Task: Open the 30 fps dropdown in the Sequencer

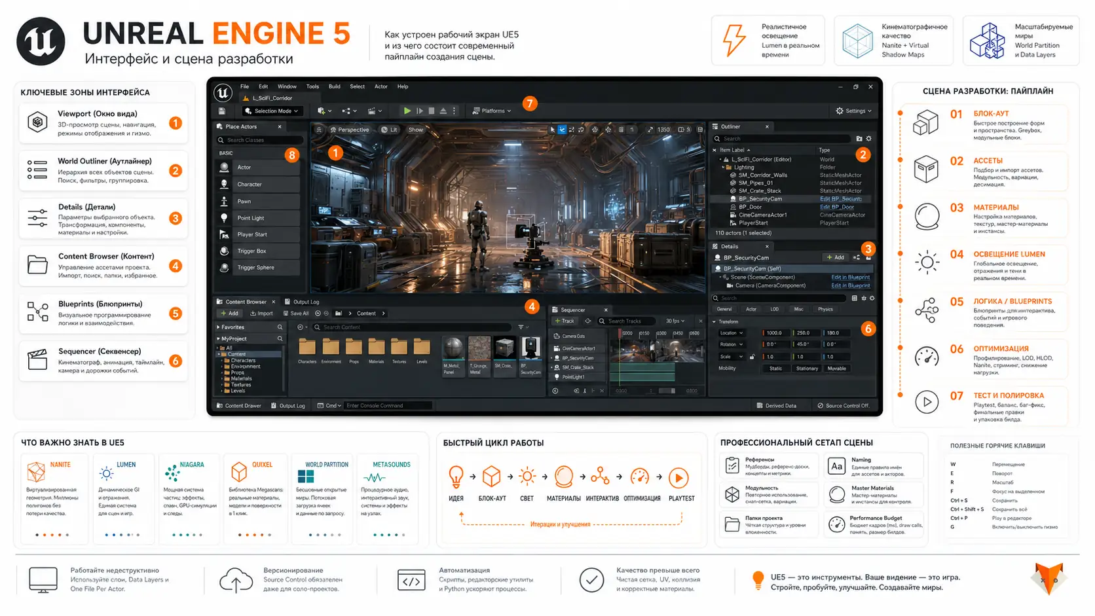Action: [675, 321]
